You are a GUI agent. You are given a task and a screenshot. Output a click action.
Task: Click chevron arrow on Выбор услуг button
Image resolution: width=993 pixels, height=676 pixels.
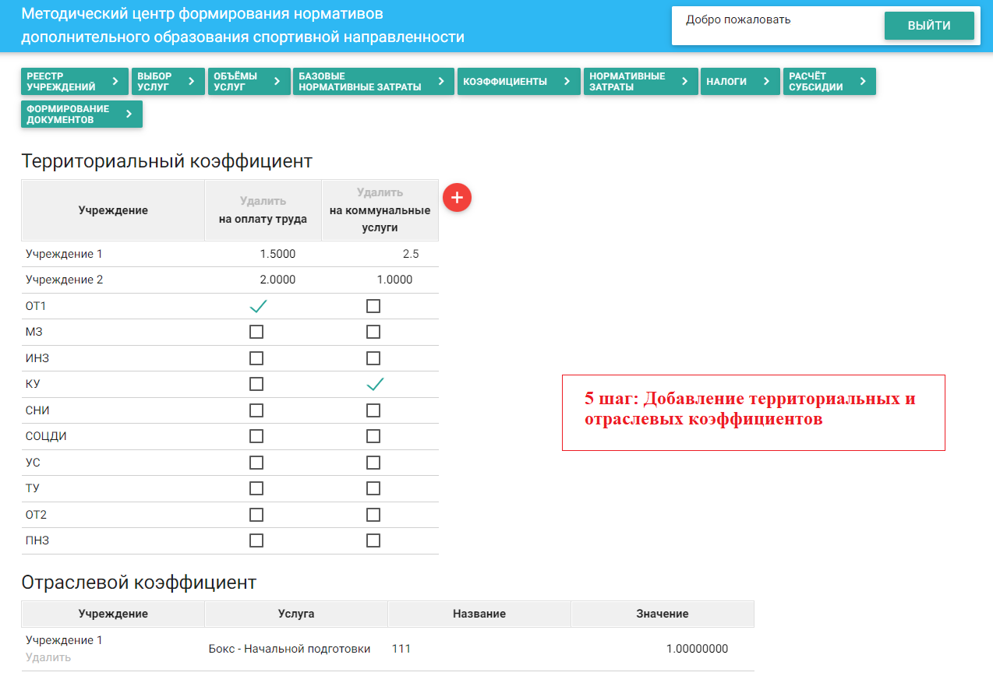point(191,82)
